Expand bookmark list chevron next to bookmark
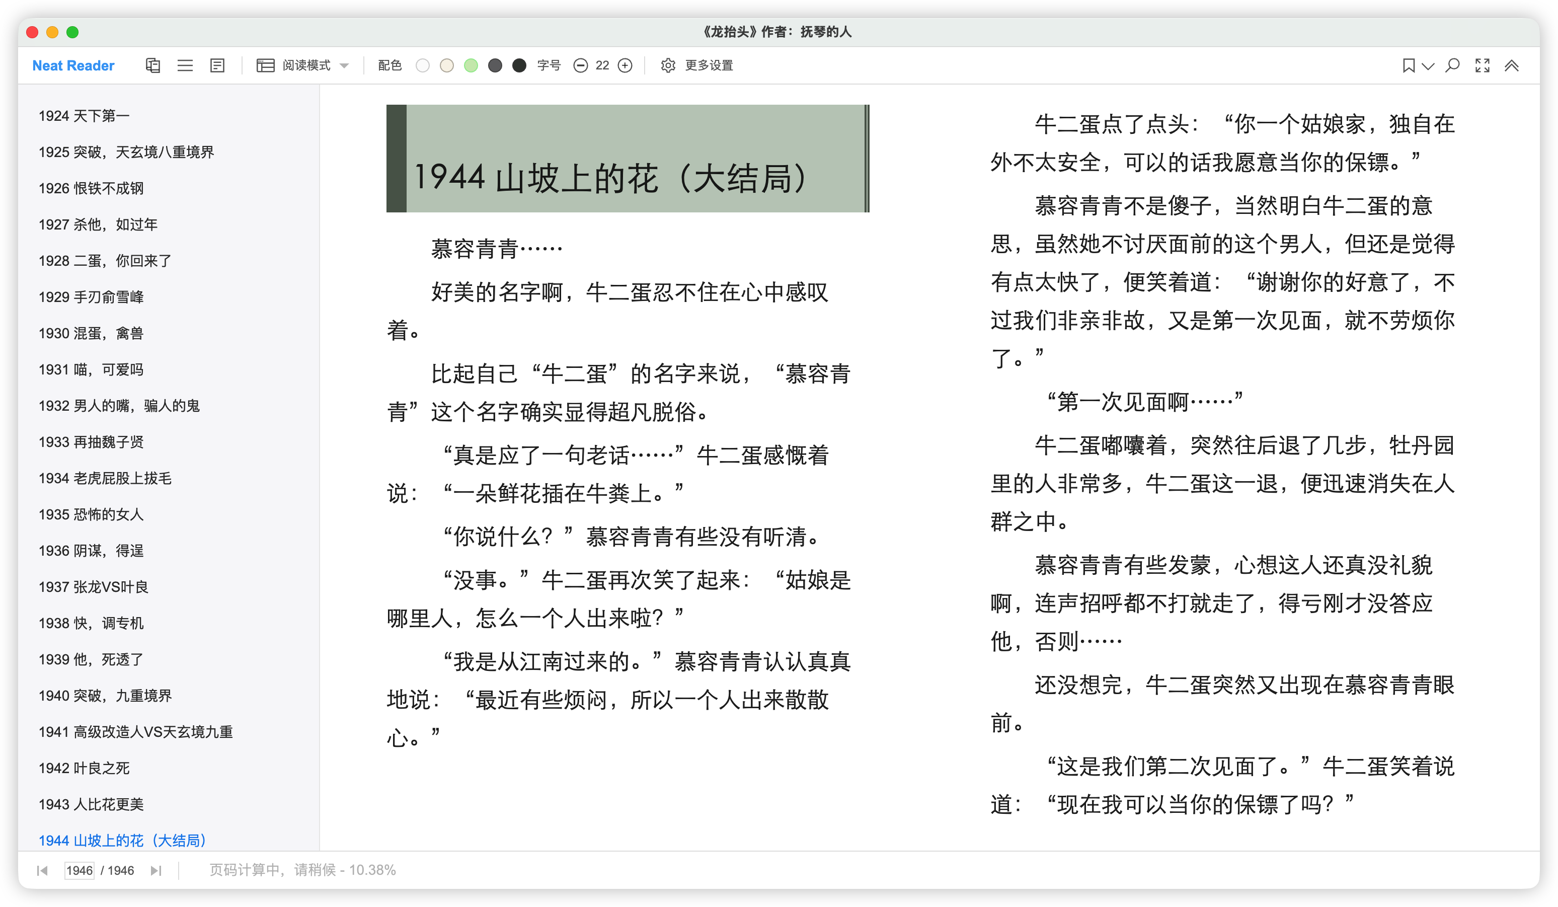 [x=1428, y=65]
